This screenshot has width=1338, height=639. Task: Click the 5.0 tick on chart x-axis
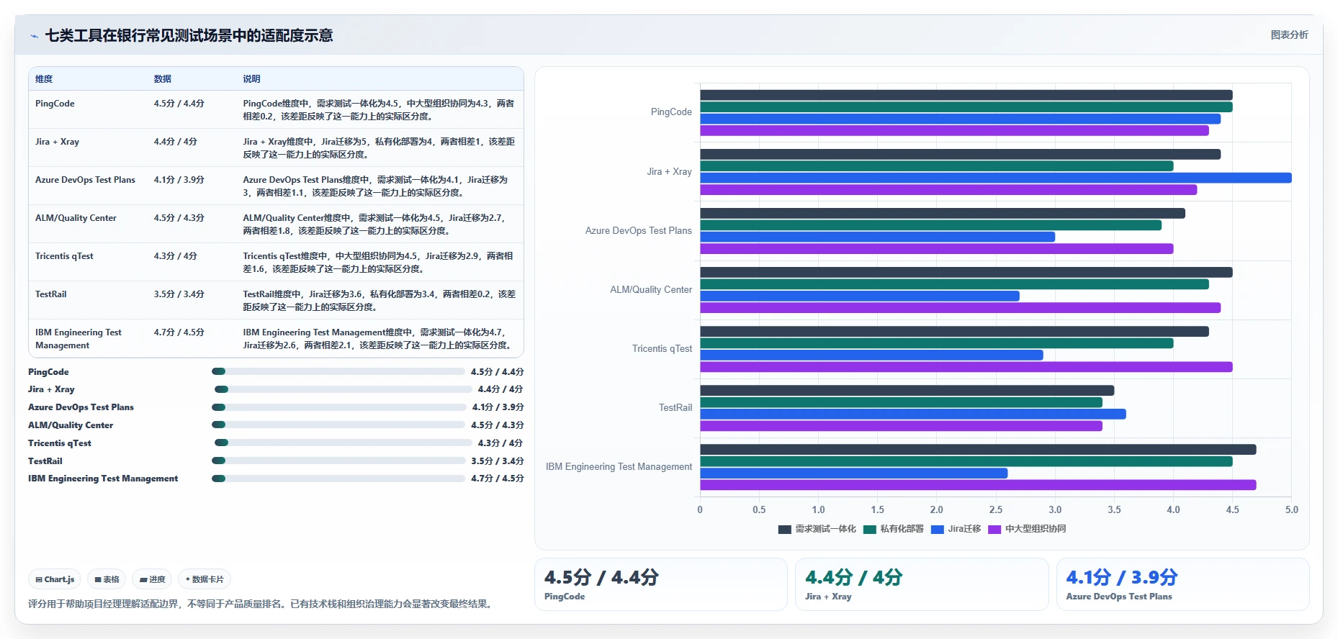(x=1292, y=509)
